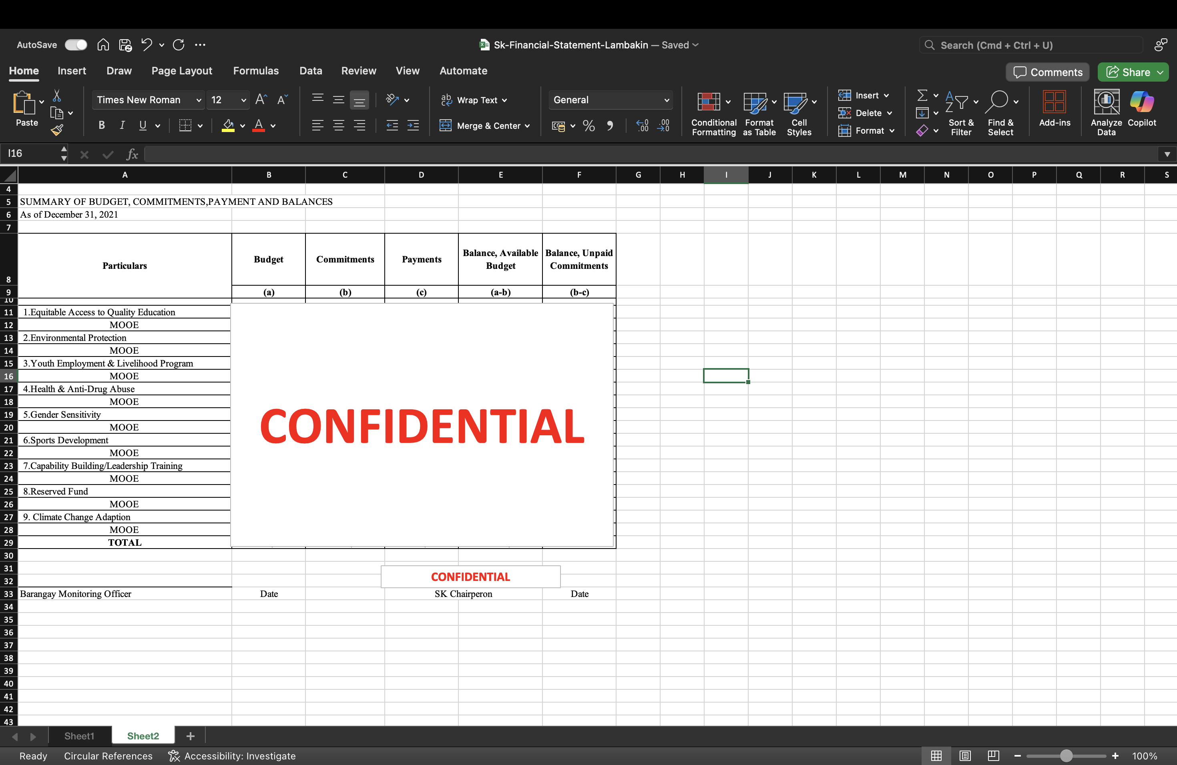Expand the fill color dropdown arrow
This screenshot has height=765, width=1177.
click(242, 126)
